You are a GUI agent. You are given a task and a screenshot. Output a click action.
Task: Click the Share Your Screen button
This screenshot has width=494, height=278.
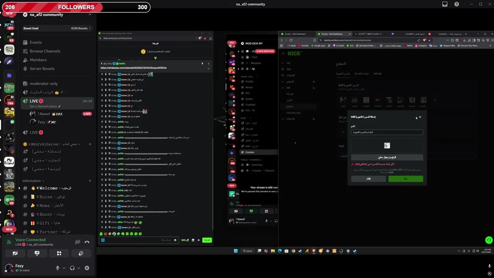pos(37,253)
